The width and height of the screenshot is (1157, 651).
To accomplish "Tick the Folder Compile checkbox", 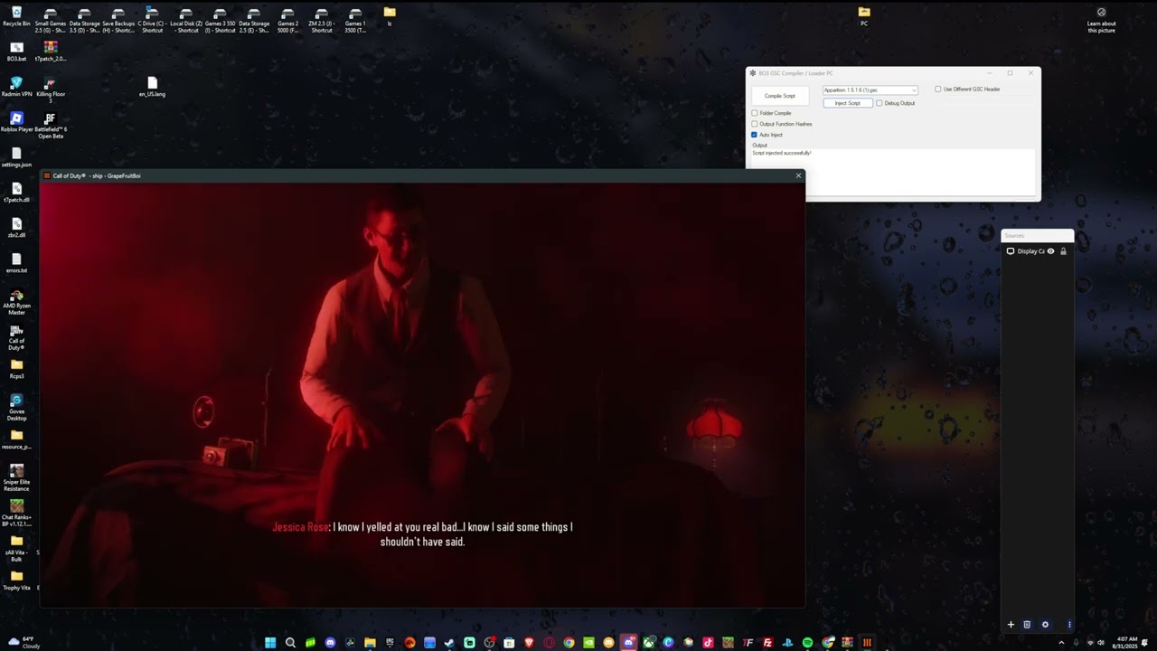I will [x=755, y=113].
